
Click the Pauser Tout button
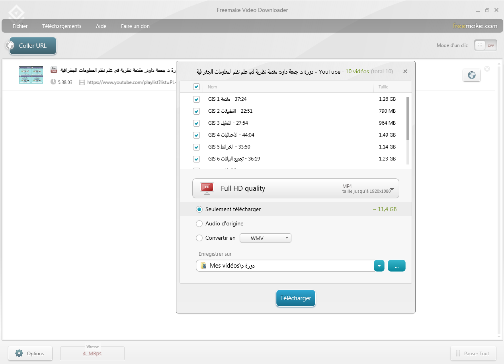tap(473, 353)
